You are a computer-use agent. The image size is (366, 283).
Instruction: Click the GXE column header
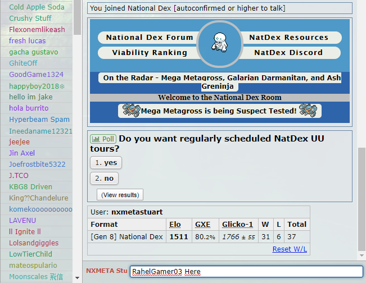[202, 225]
